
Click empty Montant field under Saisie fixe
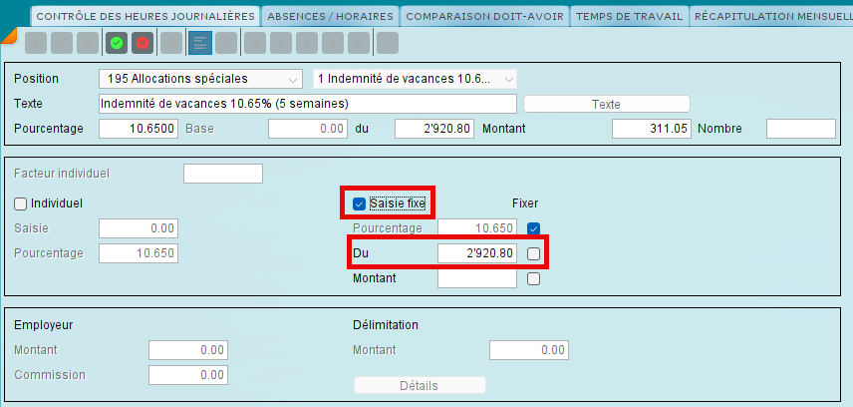pyautogui.click(x=477, y=279)
